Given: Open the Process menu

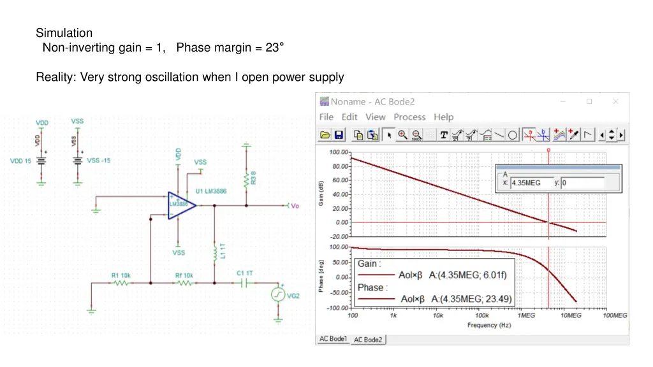Looking at the screenshot, I should 409,117.
